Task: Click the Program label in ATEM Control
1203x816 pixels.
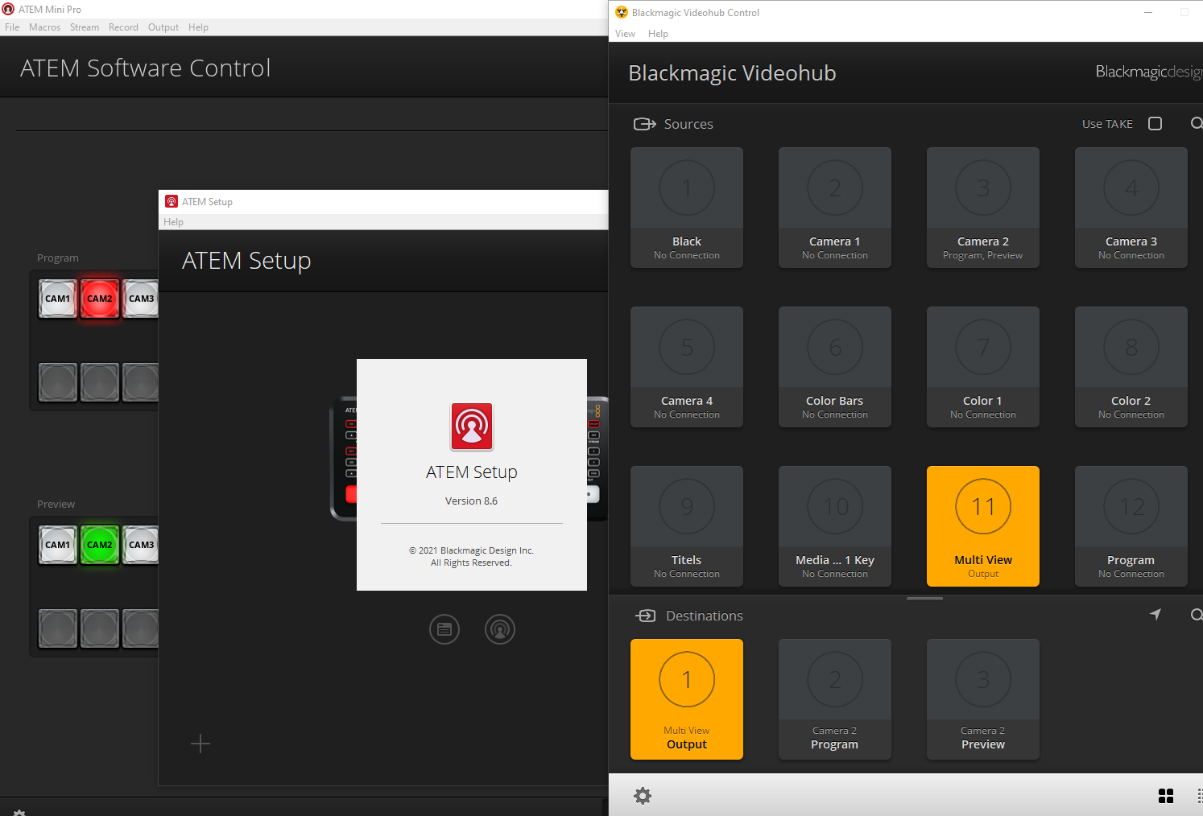Action: (58, 258)
